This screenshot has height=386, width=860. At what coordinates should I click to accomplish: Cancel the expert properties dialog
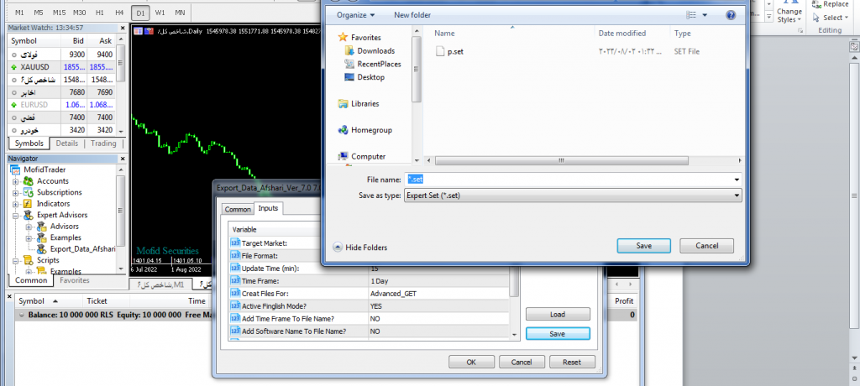(522, 362)
